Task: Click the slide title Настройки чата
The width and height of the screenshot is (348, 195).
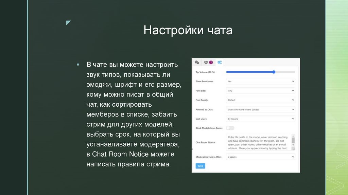Action: (188, 30)
